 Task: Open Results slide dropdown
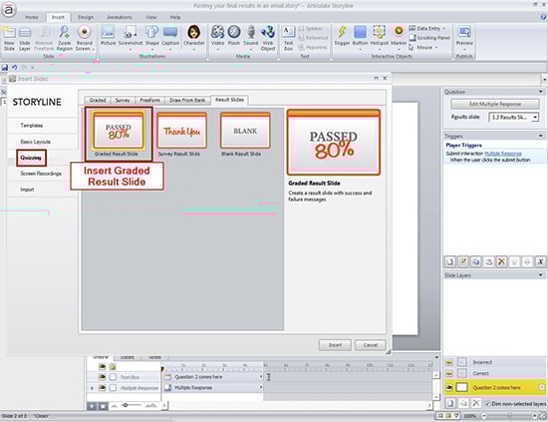[x=535, y=118]
